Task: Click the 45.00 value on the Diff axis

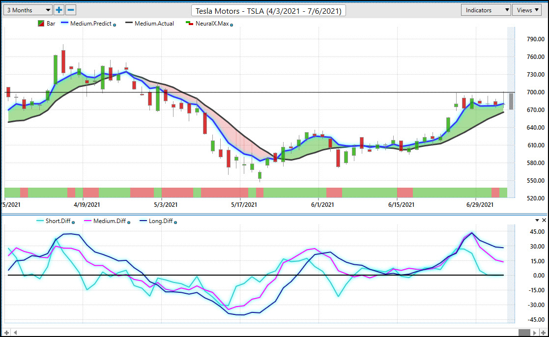Action: (537, 232)
